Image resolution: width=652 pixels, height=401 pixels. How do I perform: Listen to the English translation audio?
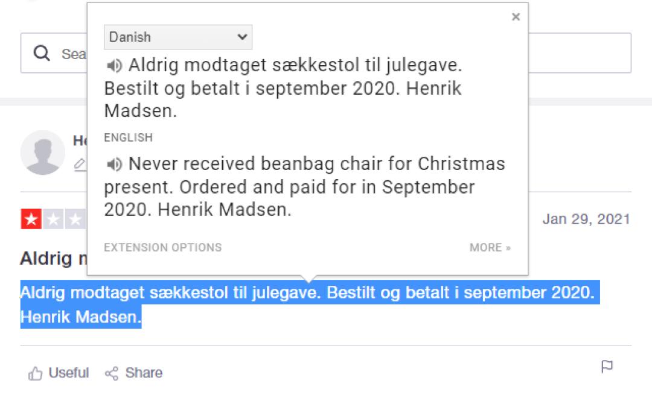point(113,164)
